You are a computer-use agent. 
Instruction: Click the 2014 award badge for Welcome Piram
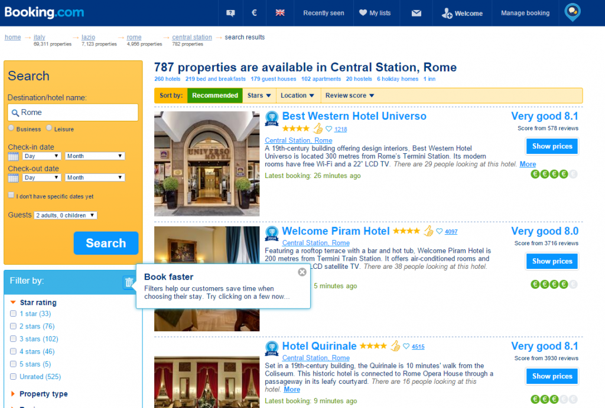(x=272, y=233)
